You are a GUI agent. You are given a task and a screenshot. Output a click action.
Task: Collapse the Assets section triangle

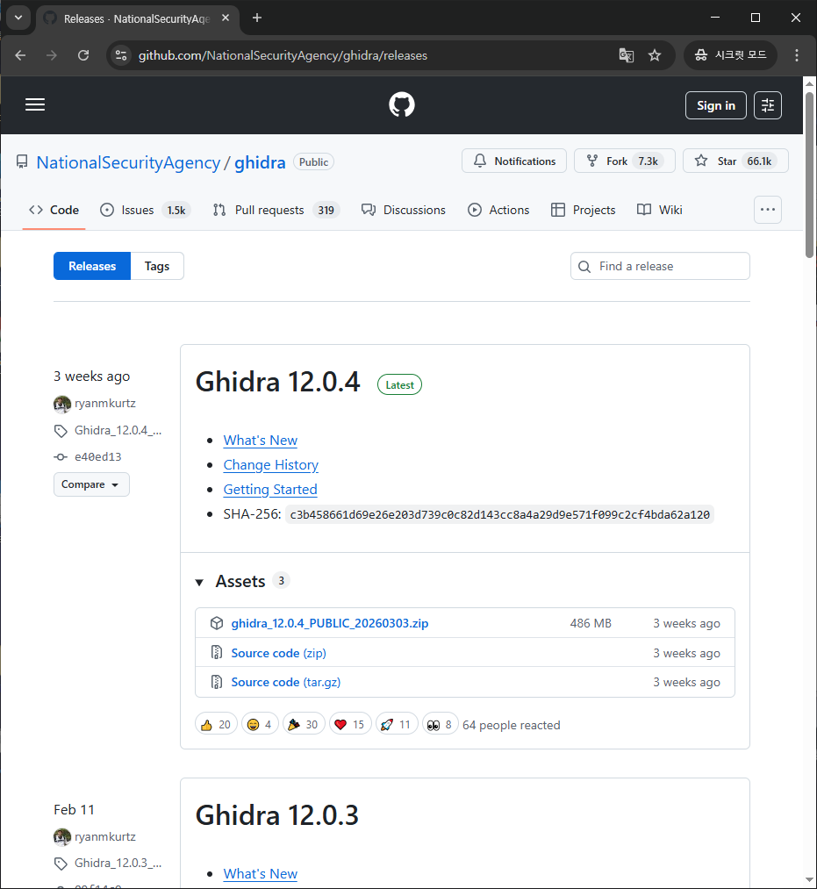point(199,582)
